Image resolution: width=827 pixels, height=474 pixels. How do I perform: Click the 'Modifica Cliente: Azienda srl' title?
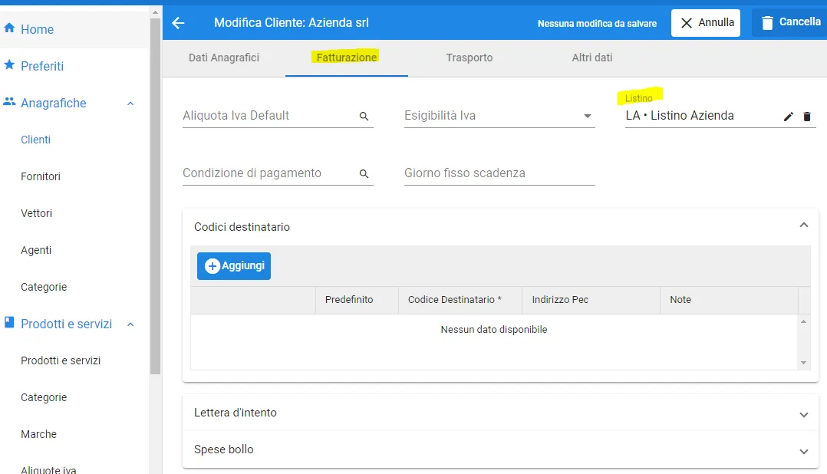coord(292,23)
